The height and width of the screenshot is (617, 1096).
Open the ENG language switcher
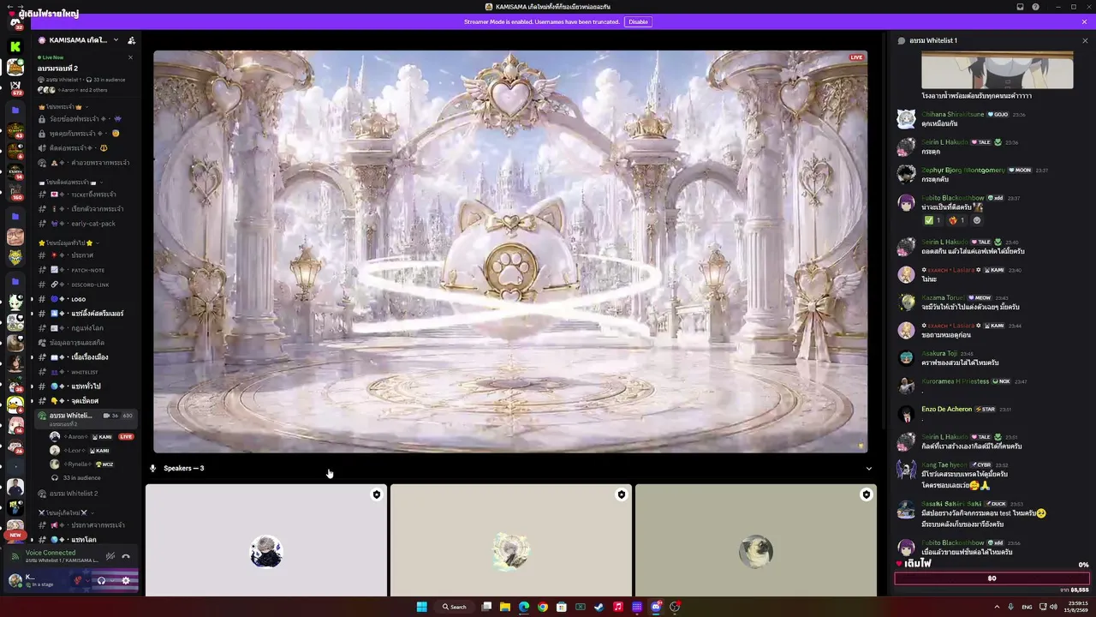click(x=1027, y=607)
